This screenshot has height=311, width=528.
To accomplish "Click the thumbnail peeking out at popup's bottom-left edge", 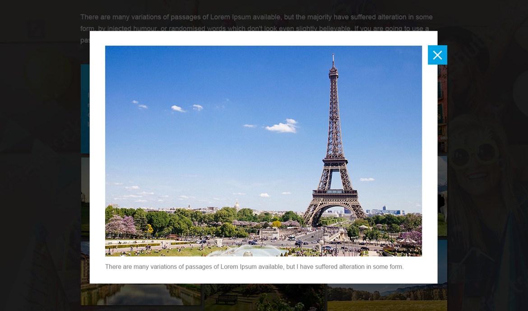I will (85, 262).
